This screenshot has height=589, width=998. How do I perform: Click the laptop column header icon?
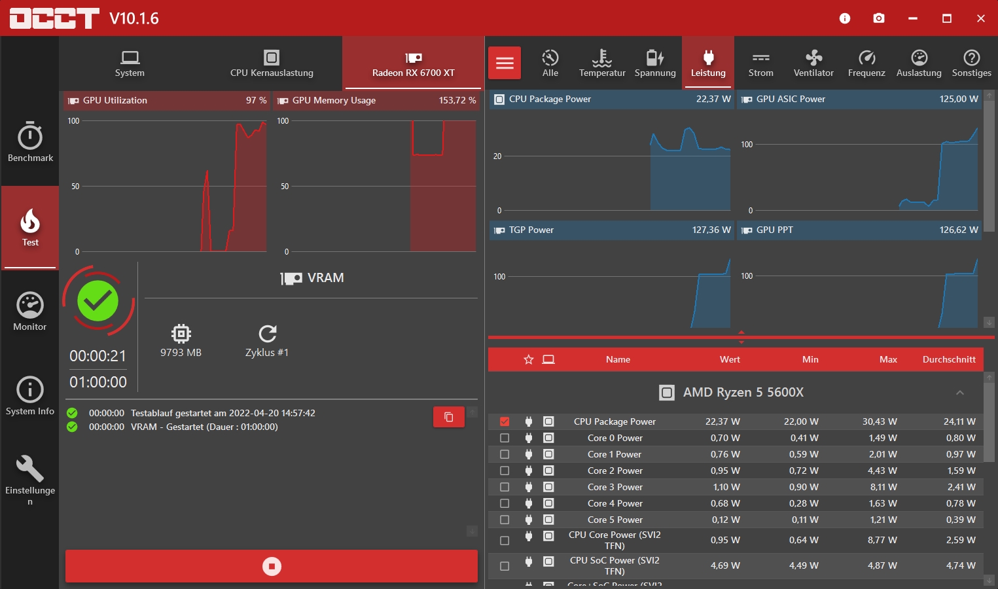coord(548,359)
